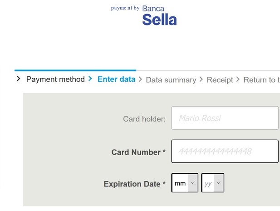The image size is (280, 211).
Task: Click the chevron before Data summary
Action: click(x=141, y=79)
